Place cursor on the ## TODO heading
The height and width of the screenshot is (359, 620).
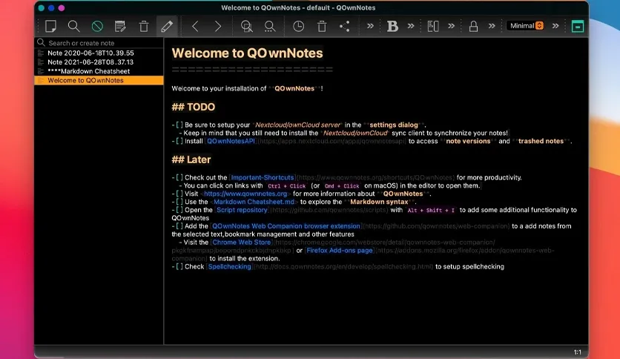(x=194, y=107)
